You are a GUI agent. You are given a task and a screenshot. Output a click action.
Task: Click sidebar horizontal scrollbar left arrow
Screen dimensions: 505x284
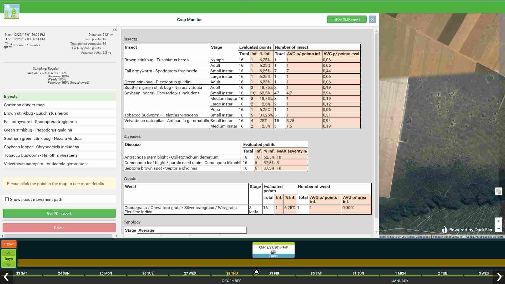[x=2, y=236]
